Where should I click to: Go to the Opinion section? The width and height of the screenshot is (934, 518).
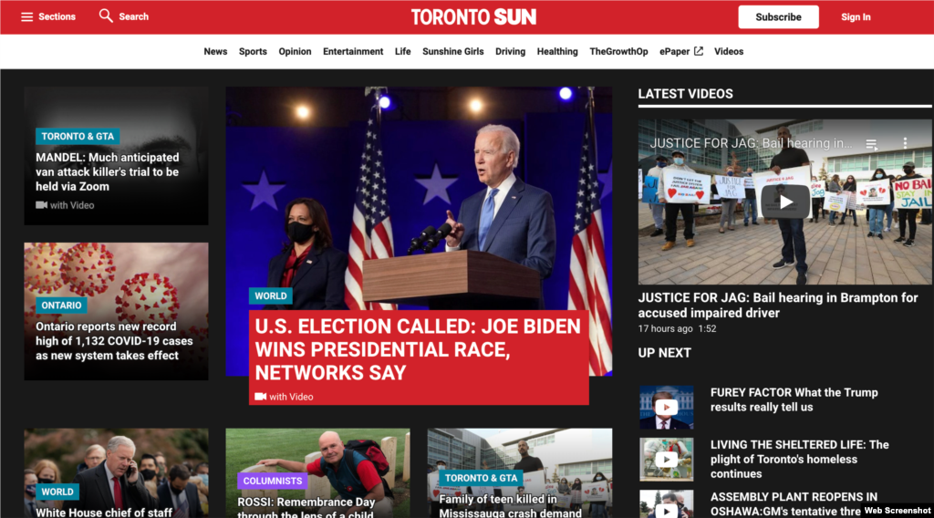click(295, 52)
